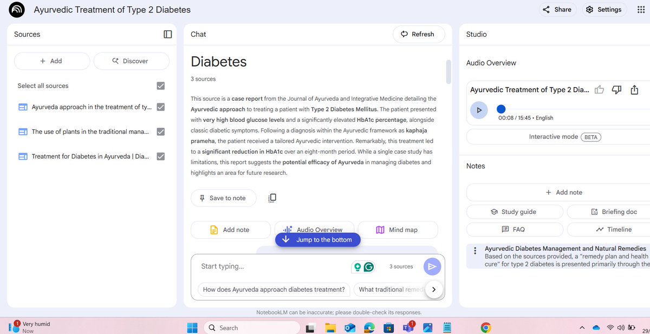Screen dimensions: 650x334
Task: Open File Explorer from taskbar
Action: pos(330,328)
